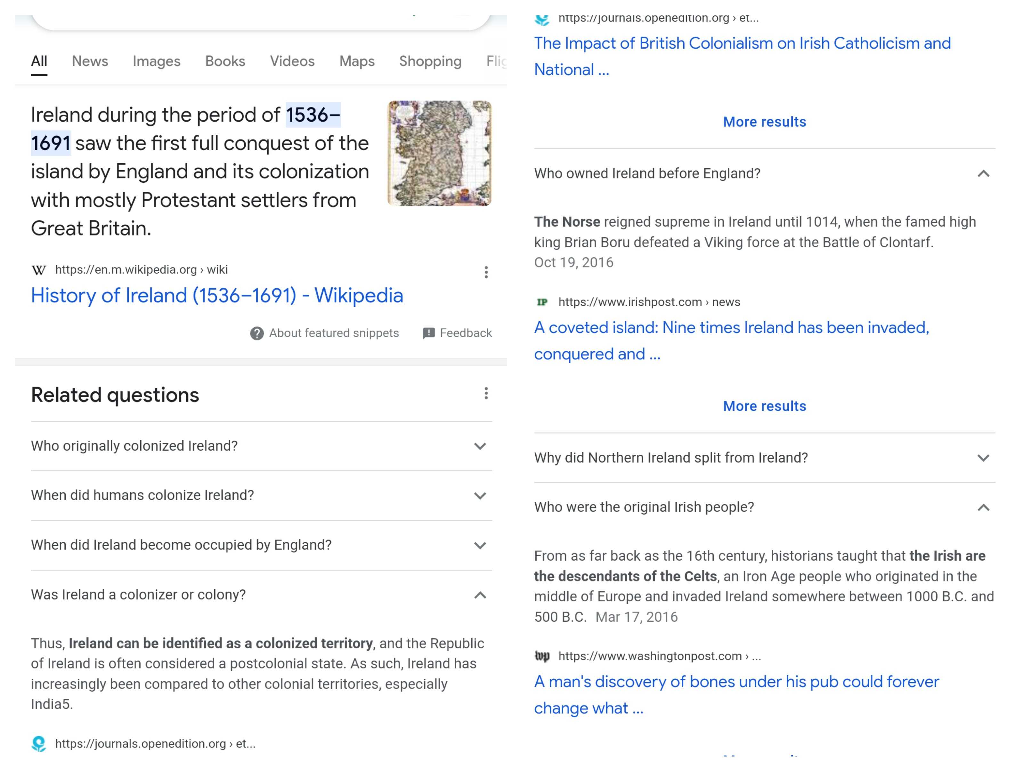Viewport: 1023px width, 768px height.
Task: Expand 'Why did Northern Ireland split from Ireland?'
Action: point(983,458)
